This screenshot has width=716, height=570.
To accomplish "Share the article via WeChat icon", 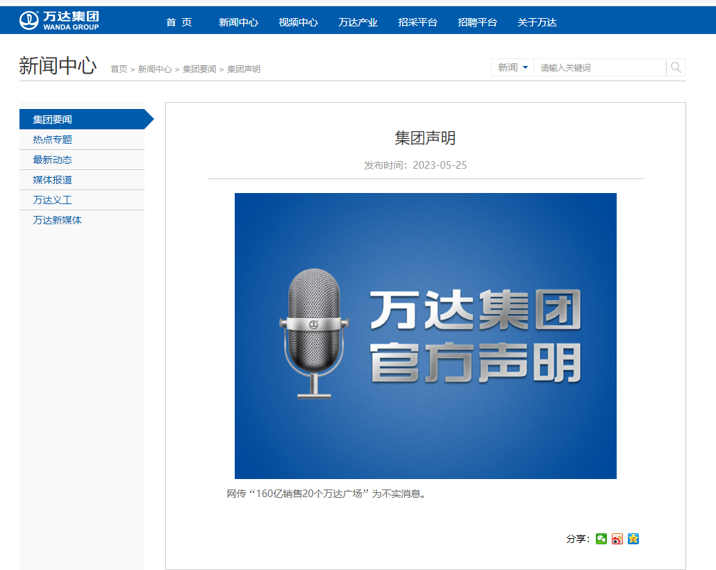I will click(601, 539).
